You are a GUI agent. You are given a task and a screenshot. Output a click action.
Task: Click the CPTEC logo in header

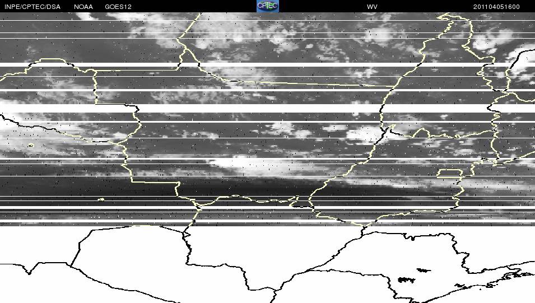coord(268,6)
